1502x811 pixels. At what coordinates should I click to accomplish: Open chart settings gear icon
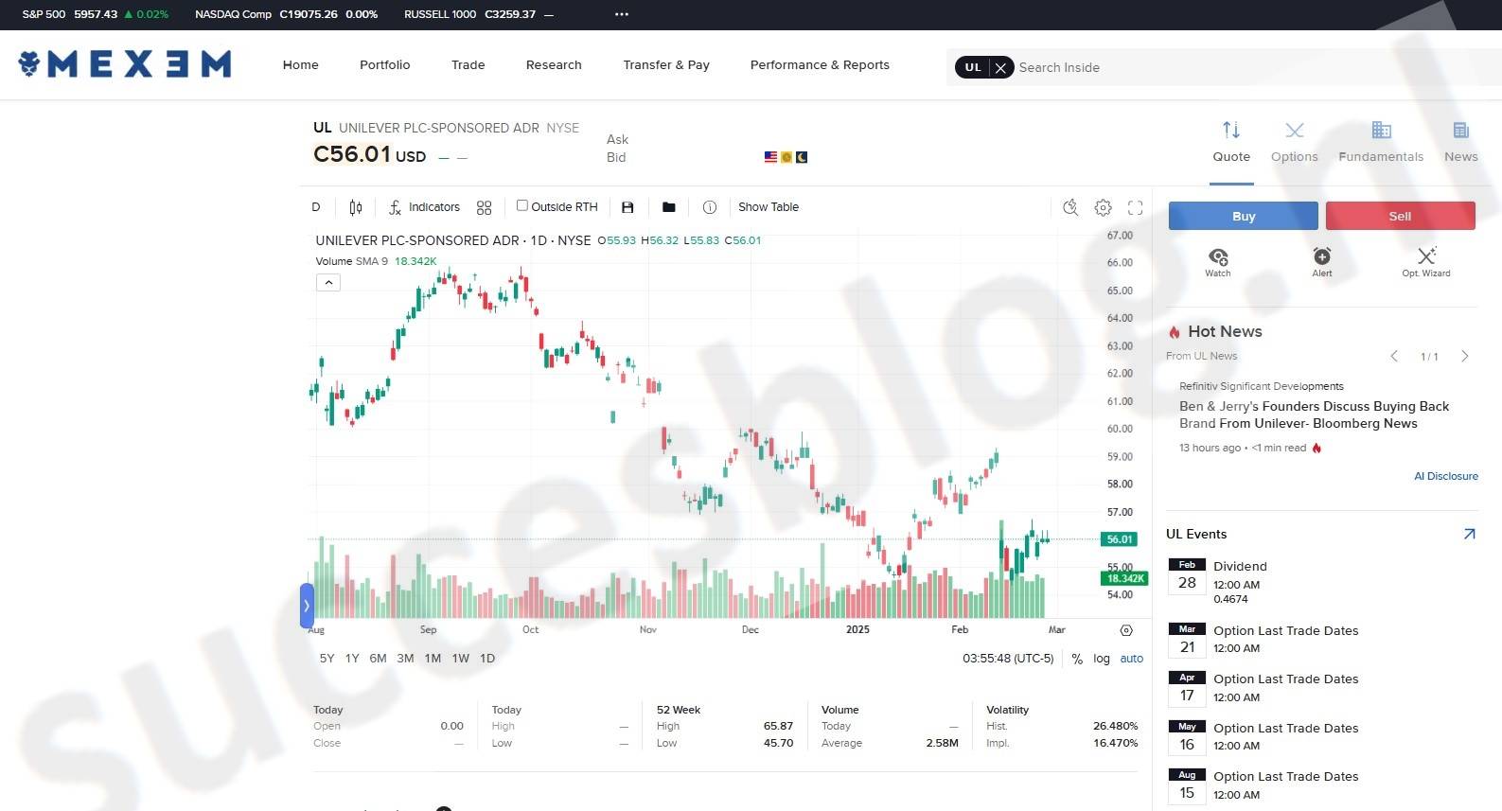pos(1103,207)
